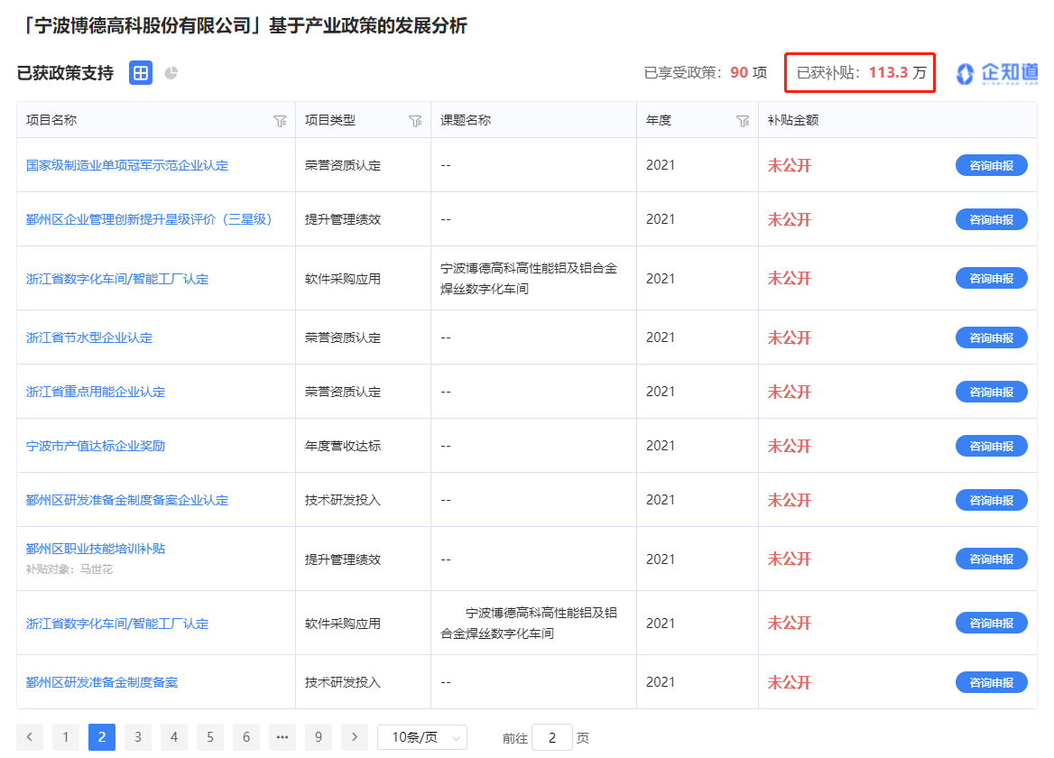Open the 国家级制造业单项冠军示范企业认定 link

tap(127, 165)
